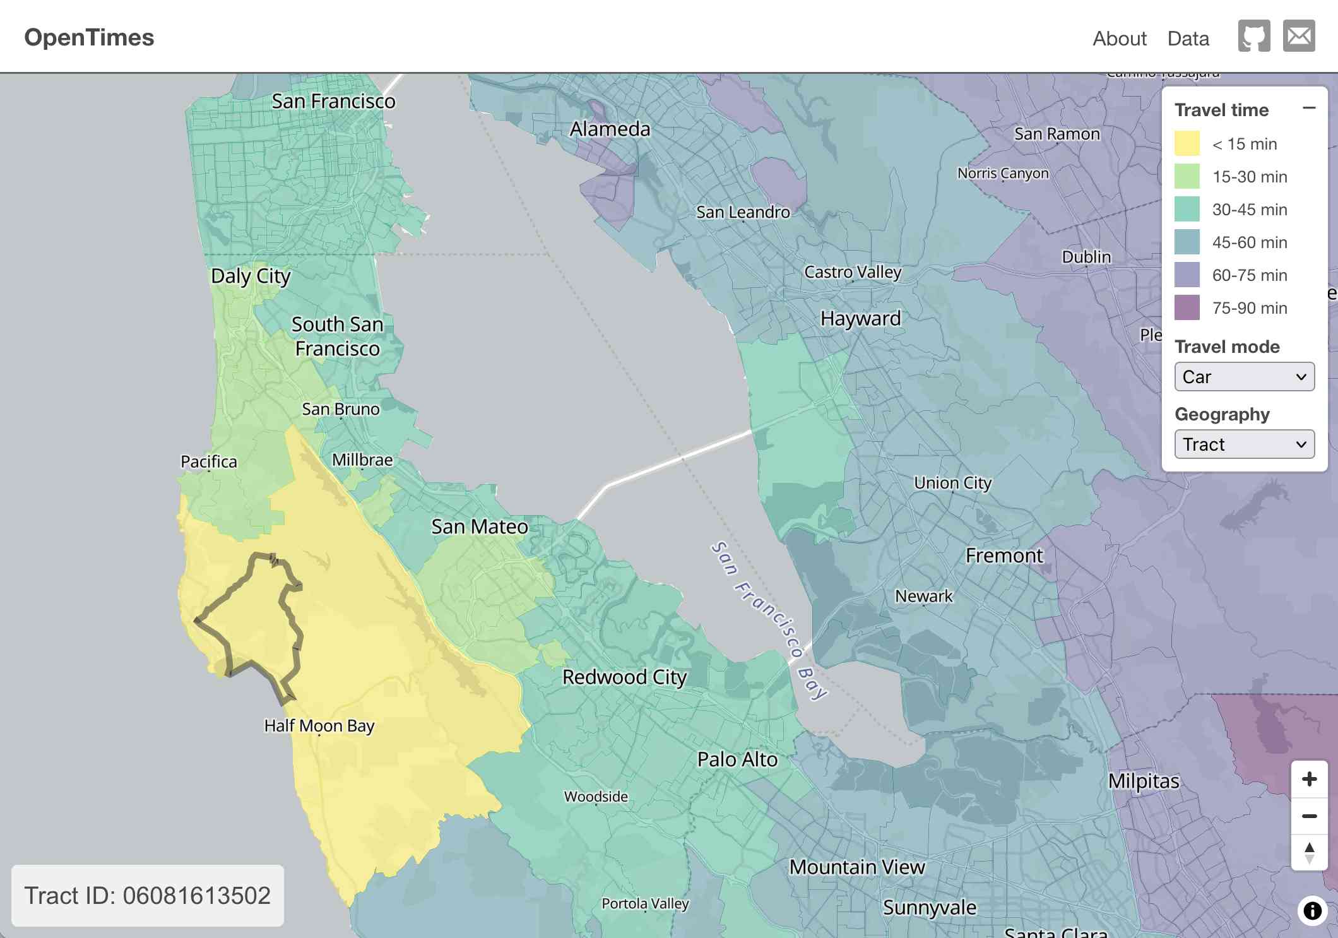The height and width of the screenshot is (938, 1338).
Task: Click the email envelope icon
Action: click(x=1299, y=37)
